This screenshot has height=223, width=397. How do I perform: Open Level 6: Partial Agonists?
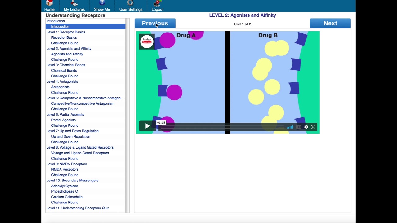click(x=65, y=115)
